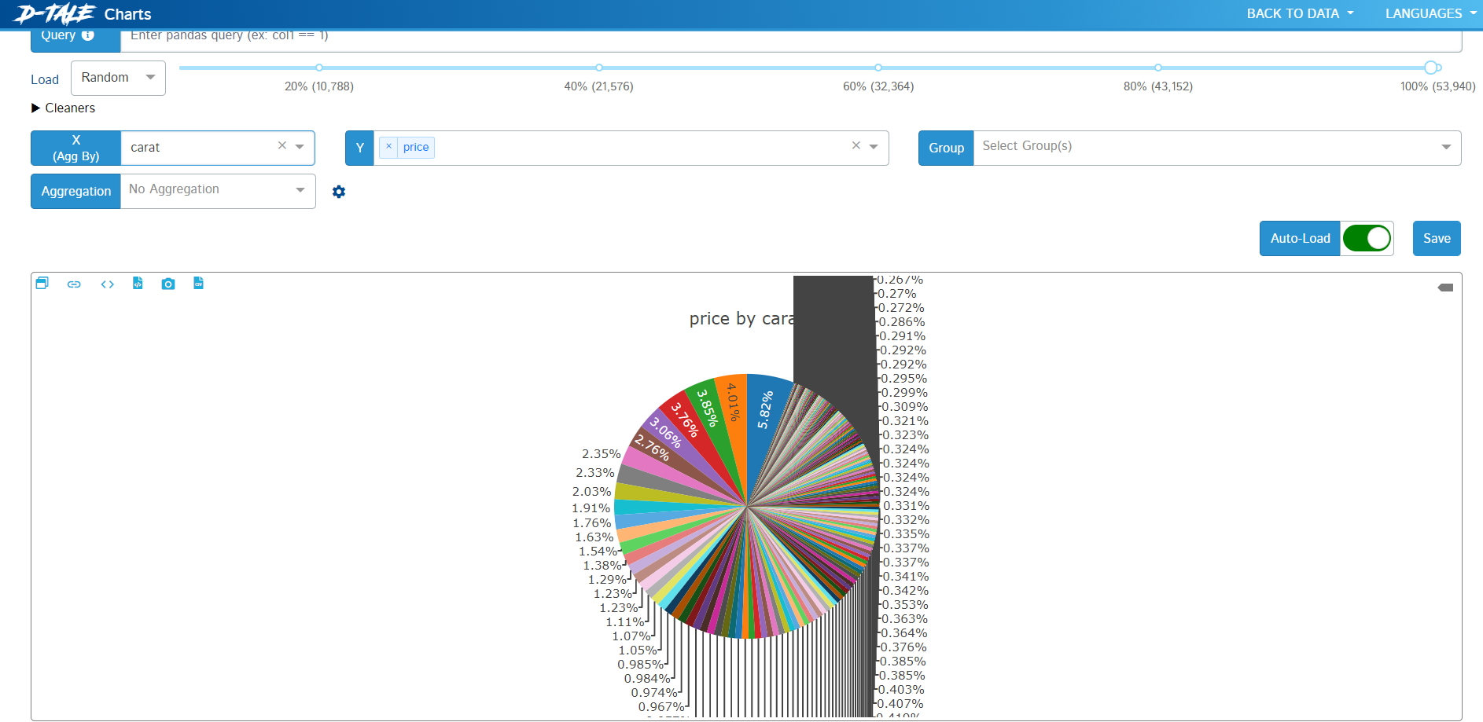Open chart settings gear icon
Image resolution: width=1483 pixels, height=722 pixels.
pyautogui.click(x=339, y=192)
